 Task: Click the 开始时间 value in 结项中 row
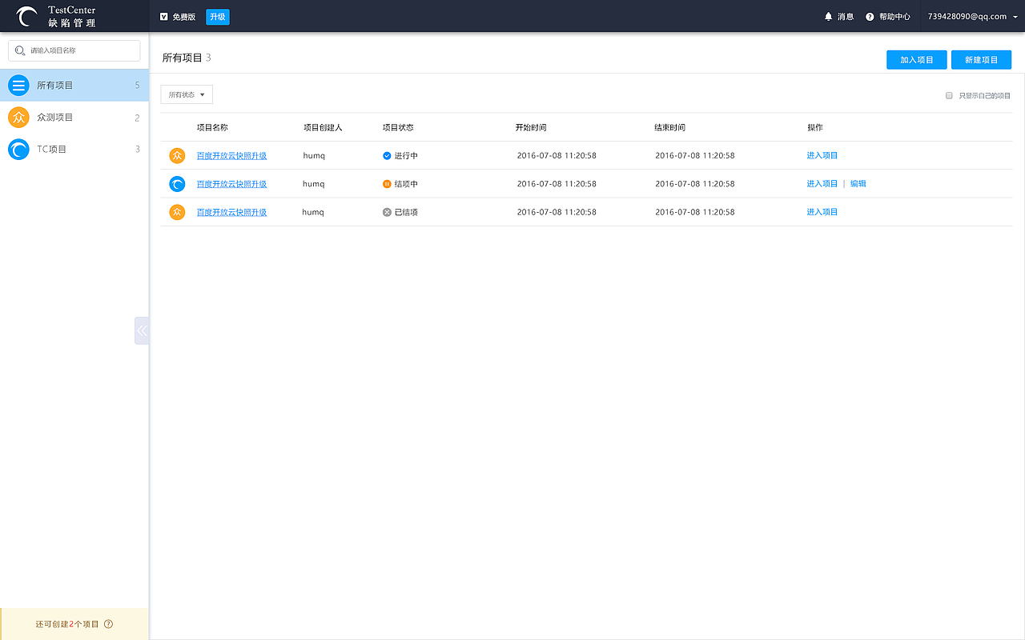pos(557,184)
